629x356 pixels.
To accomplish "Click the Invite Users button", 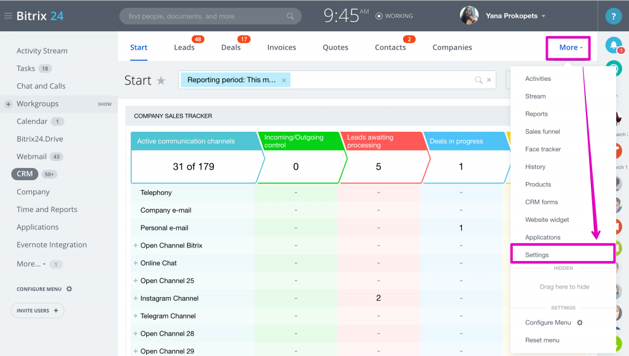I will (x=37, y=311).
